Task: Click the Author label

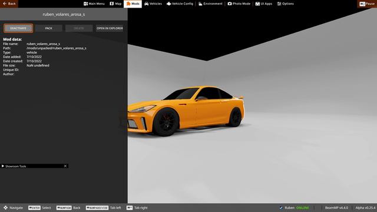Action: tap(9, 74)
